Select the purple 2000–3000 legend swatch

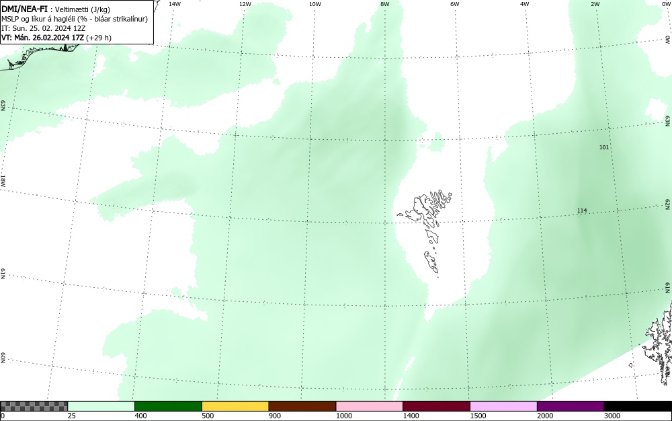571,406
